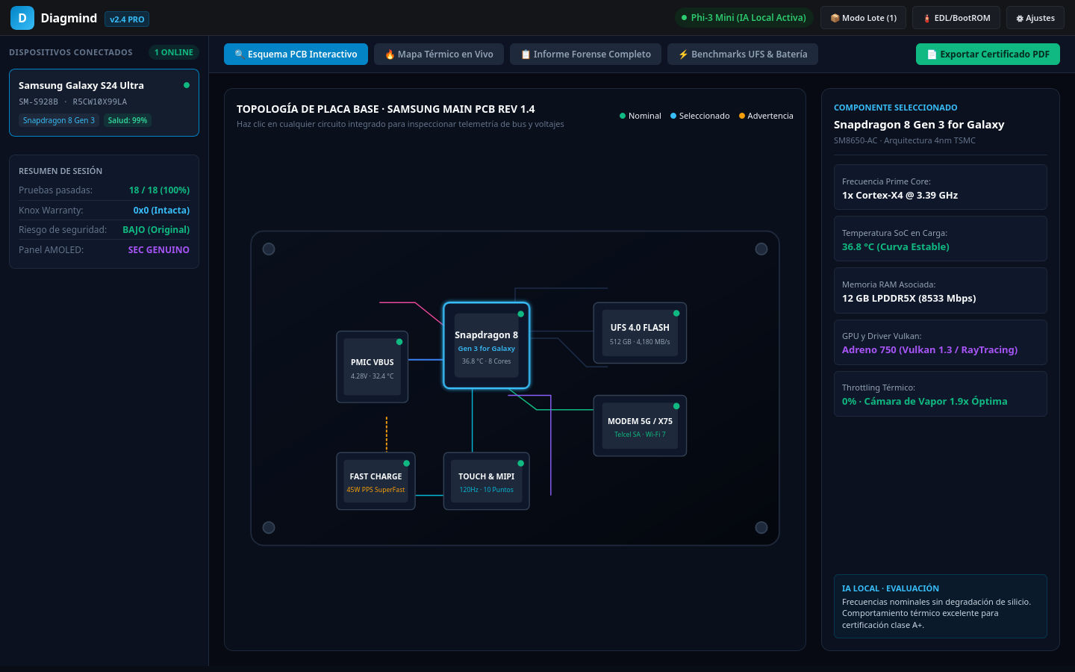Click the SM-S928B serial number line
Screen dimensions: 1075x672
click(72, 102)
